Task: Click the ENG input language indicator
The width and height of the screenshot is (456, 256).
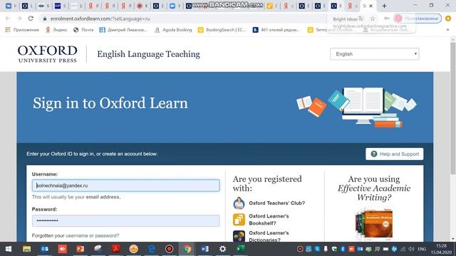Action: coord(422,249)
